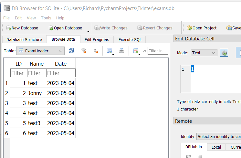This screenshot has width=241, height=158.
Task: Select the Jonny name cell
Action: point(37,93)
